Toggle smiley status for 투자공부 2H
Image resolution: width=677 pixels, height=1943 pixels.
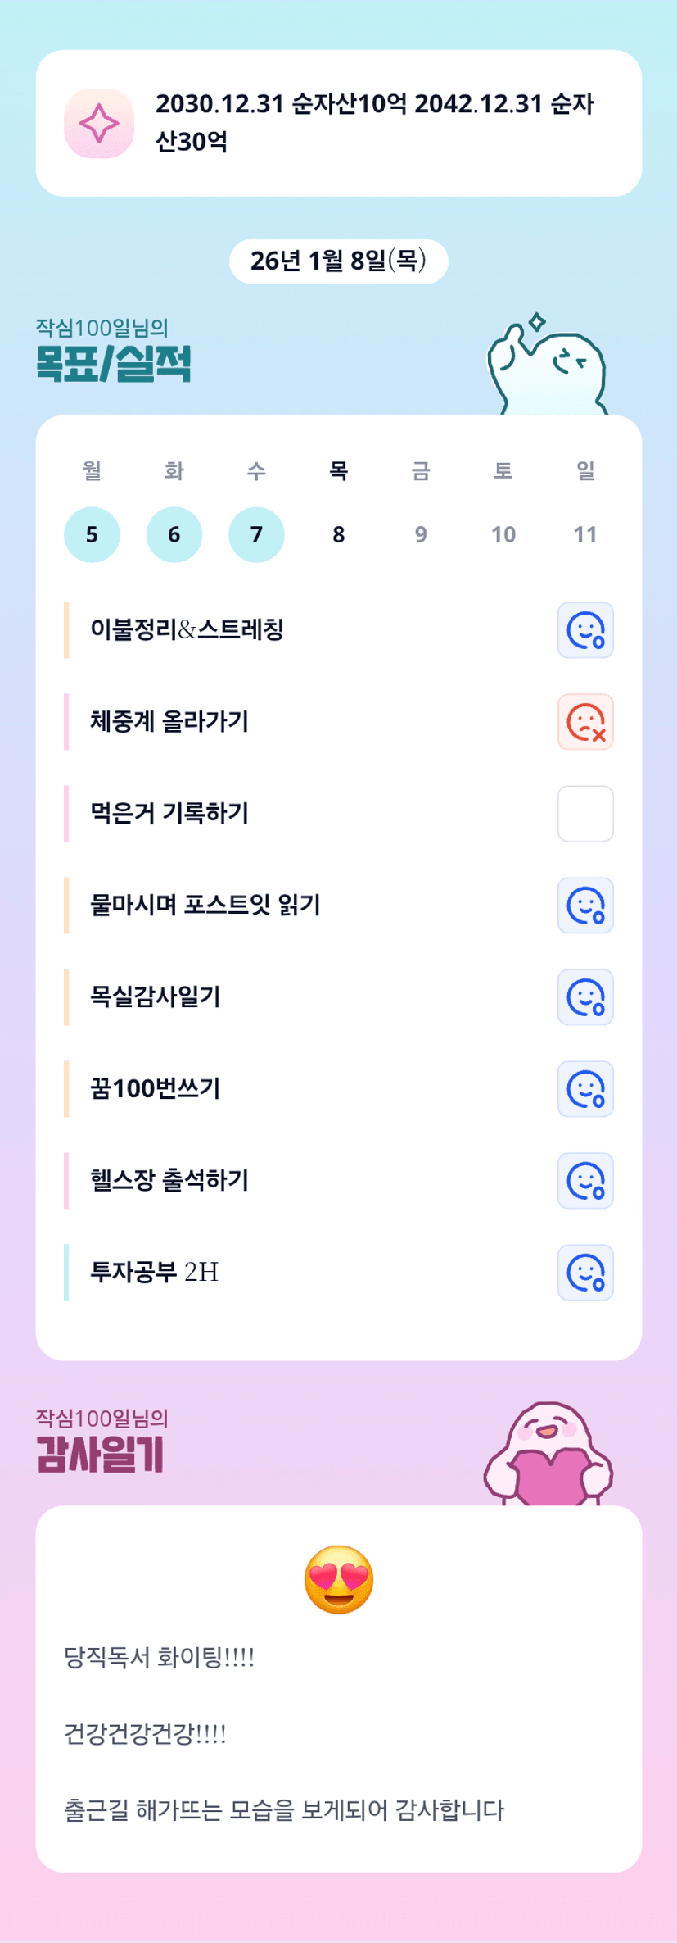[585, 1273]
